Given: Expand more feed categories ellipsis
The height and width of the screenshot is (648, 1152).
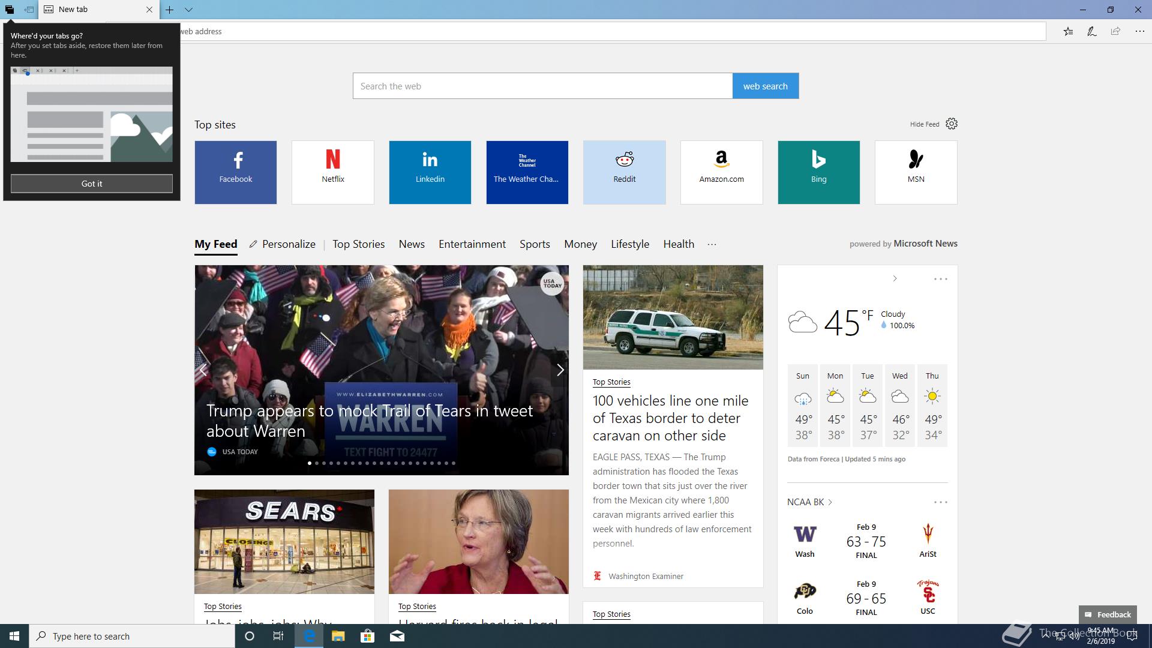Looking at the screenshot, I should 712,244.
